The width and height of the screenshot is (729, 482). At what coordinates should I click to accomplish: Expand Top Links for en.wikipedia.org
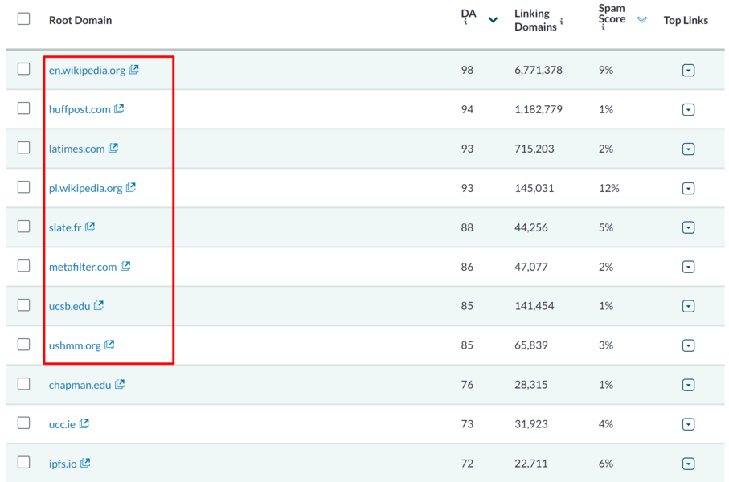[689, 70]
